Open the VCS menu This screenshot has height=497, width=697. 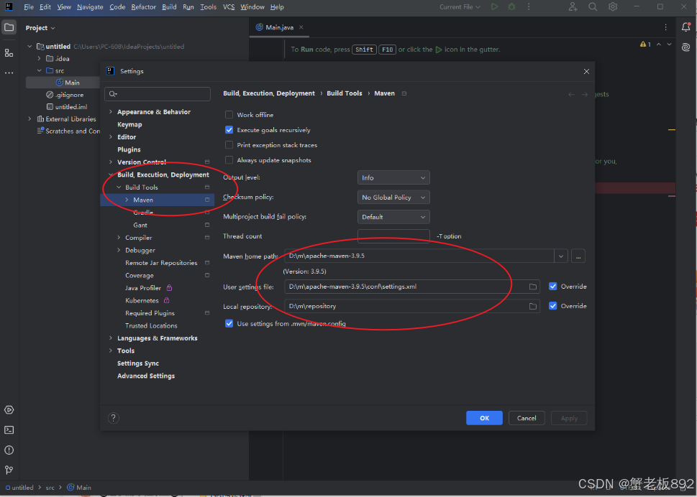click(229, 6)
